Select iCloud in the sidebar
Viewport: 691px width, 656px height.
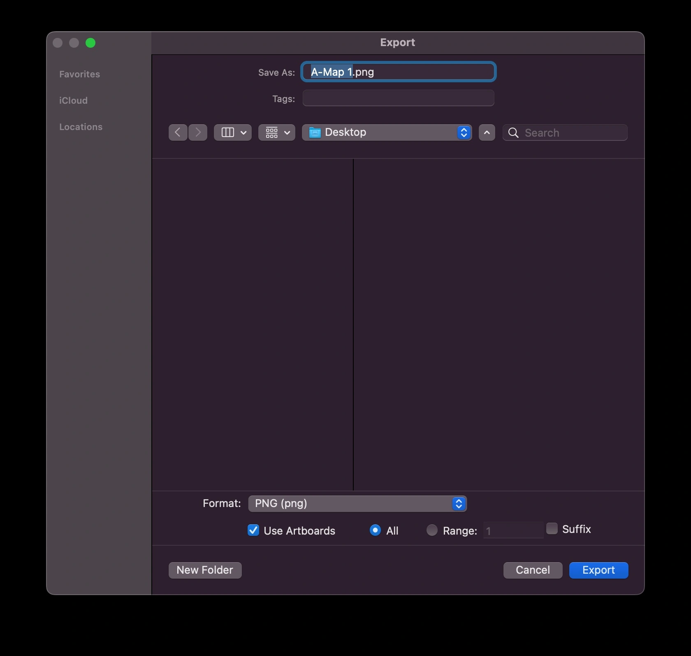tap(73, 100)
